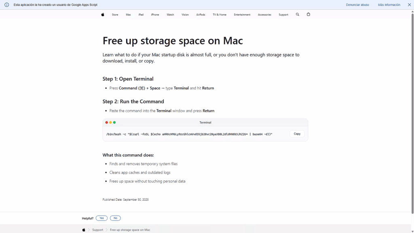Click the green Terminal window dot
This screenshot has width=414, height=233.
(x=114, y=123)
